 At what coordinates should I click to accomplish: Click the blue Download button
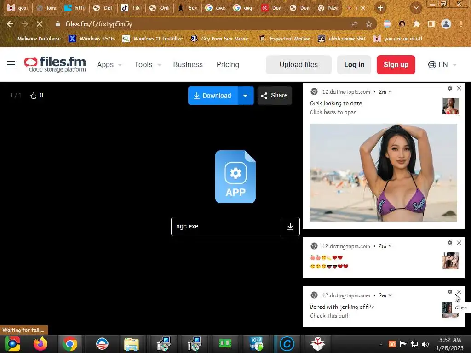click(x=213, y=96)
